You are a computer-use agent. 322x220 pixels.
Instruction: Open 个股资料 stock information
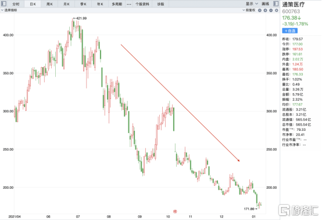(142, 4)
